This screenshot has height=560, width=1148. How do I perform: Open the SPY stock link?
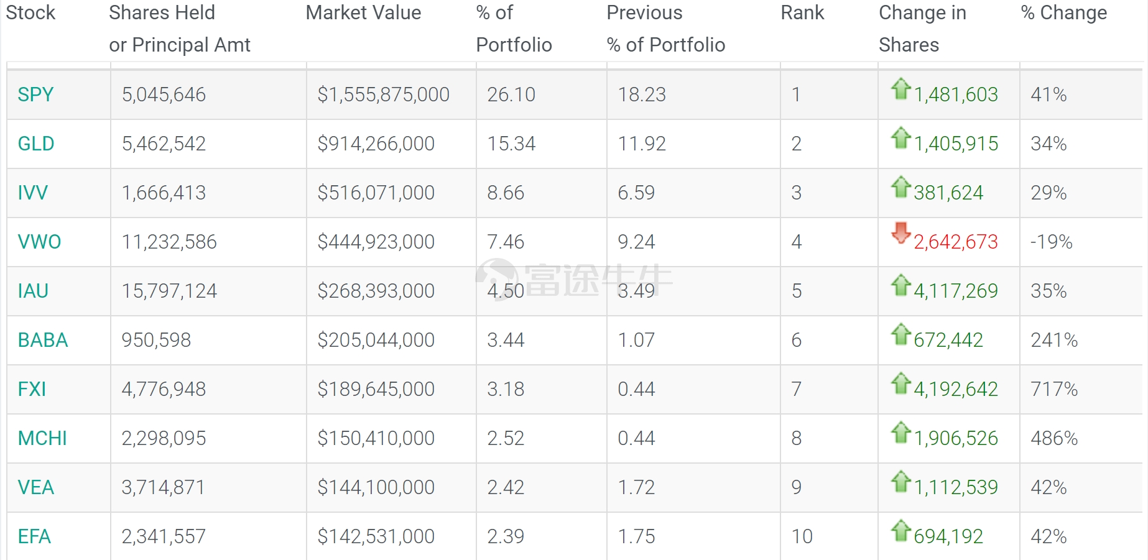(x=35, y=94)
